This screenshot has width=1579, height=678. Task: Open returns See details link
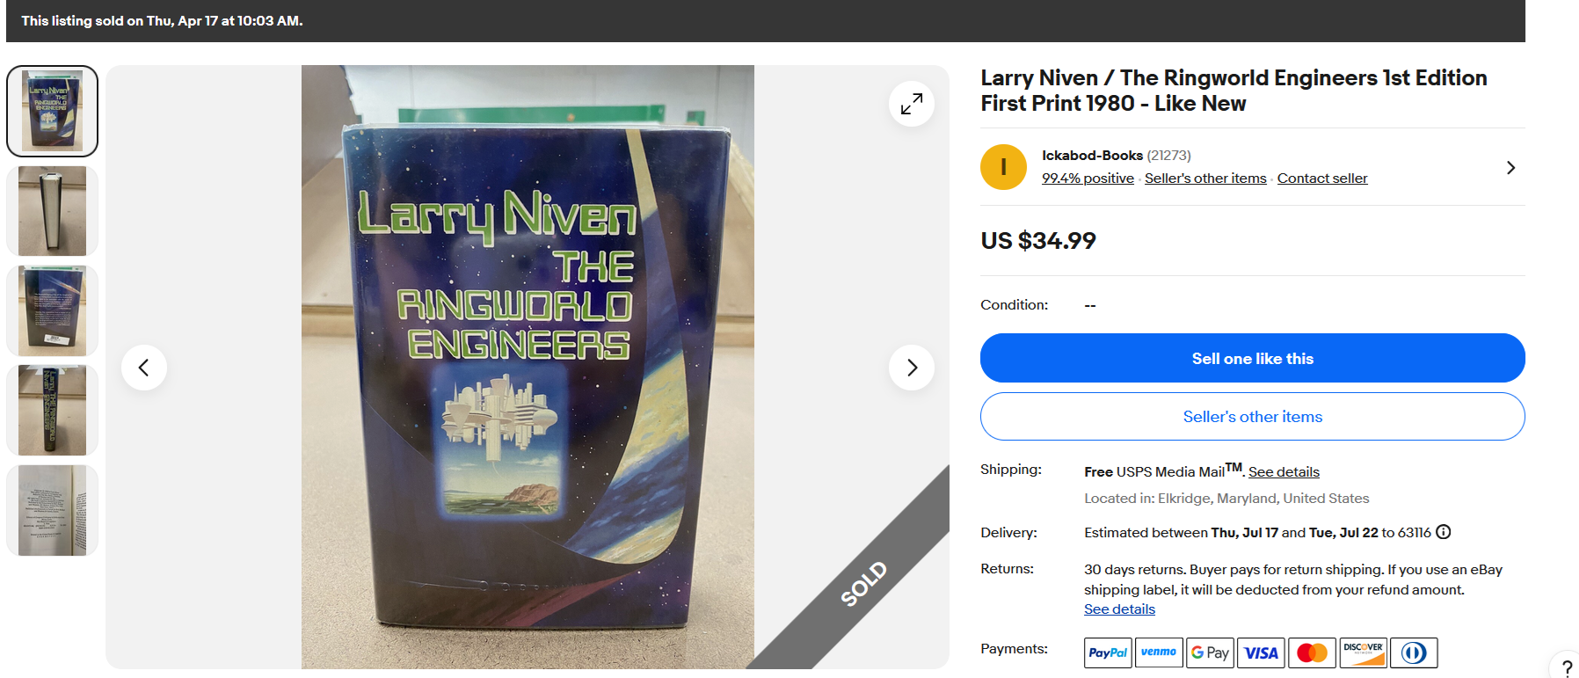[x=1119, y=609]
